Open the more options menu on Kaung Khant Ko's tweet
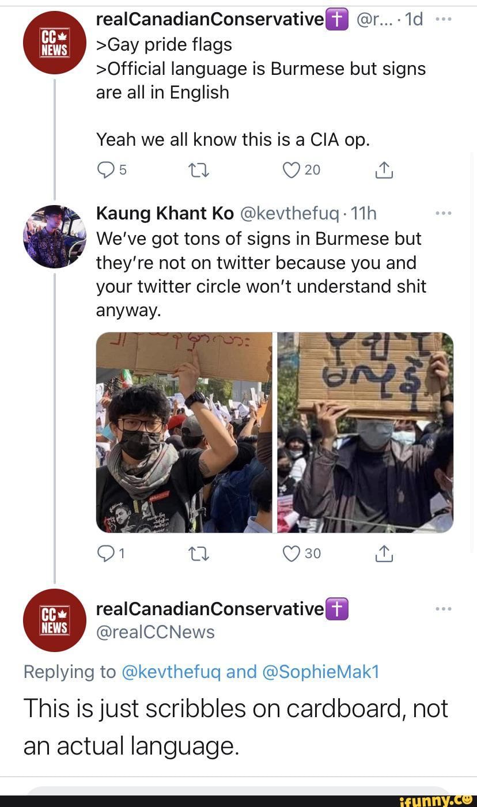Viewport: 477px width, 807px height. coord(444,213)
